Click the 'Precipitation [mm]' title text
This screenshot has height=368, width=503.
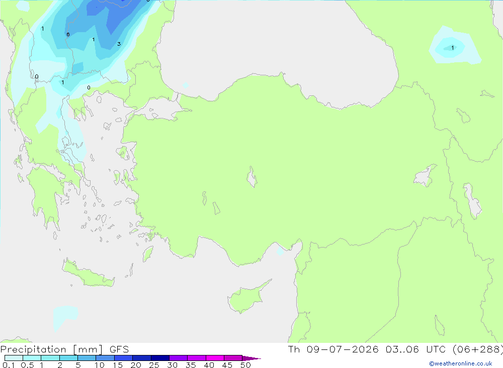(x=52, y=349)
